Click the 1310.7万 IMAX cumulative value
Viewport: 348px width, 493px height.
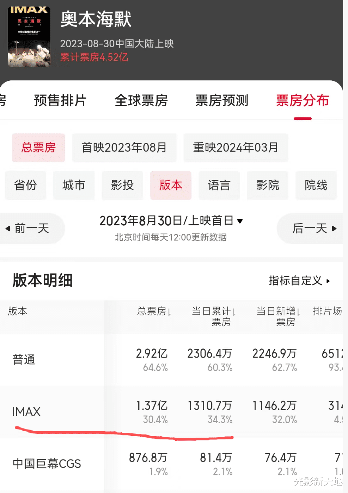coord(210,406)
